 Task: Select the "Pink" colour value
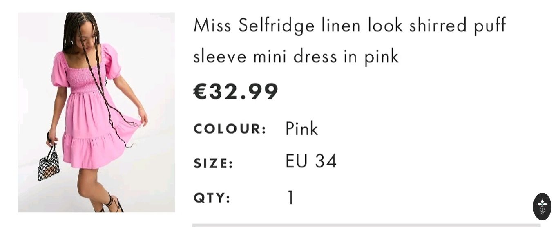301,129
